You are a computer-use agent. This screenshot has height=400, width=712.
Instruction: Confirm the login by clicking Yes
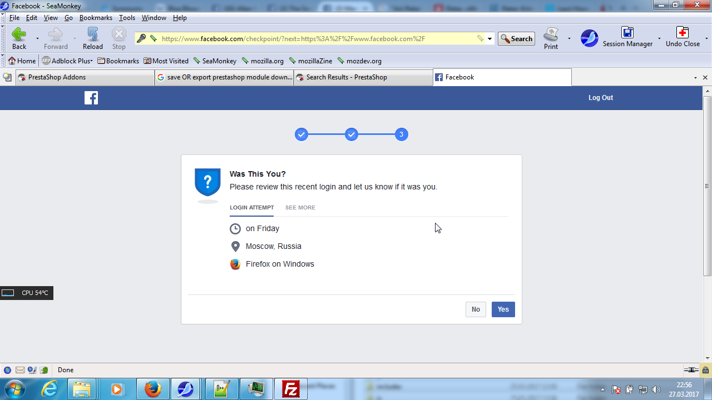click(503, 309)
